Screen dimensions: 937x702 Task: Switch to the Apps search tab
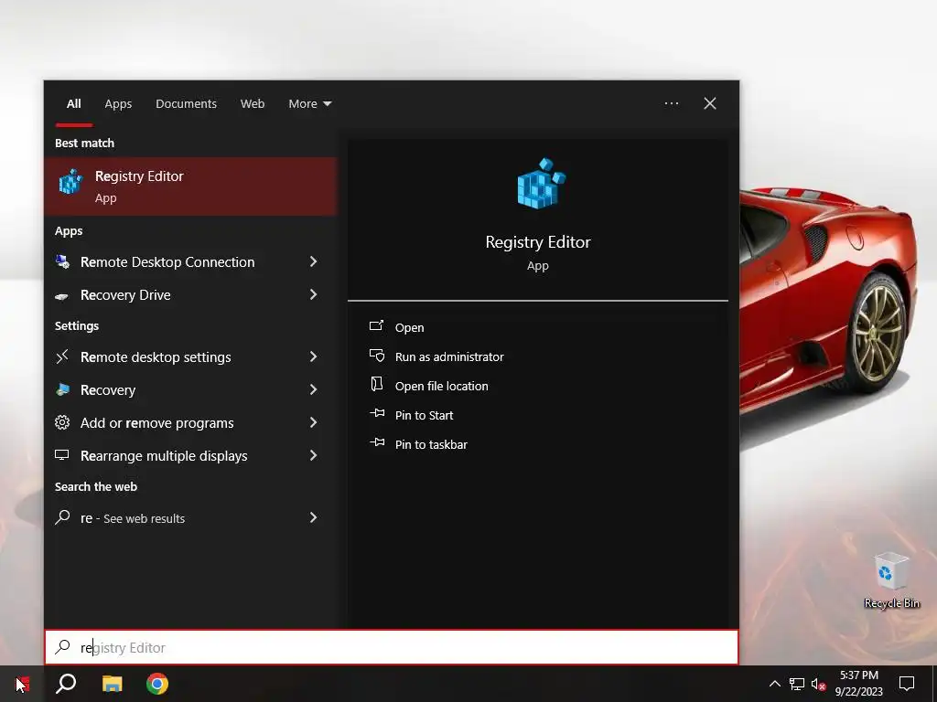(118, 104)
